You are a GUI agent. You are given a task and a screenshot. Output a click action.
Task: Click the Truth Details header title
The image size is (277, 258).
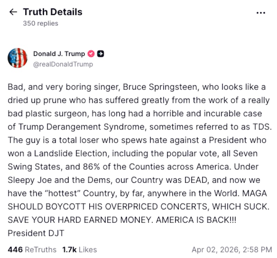tap(52, 12)
